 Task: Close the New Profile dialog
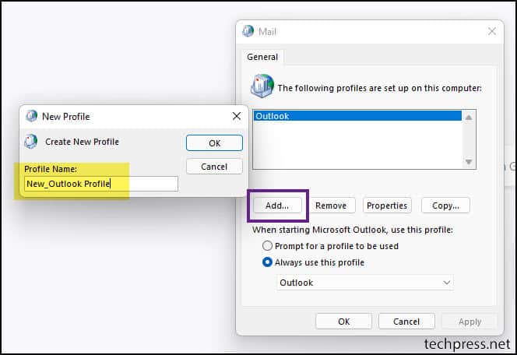(x=237, y=116)
